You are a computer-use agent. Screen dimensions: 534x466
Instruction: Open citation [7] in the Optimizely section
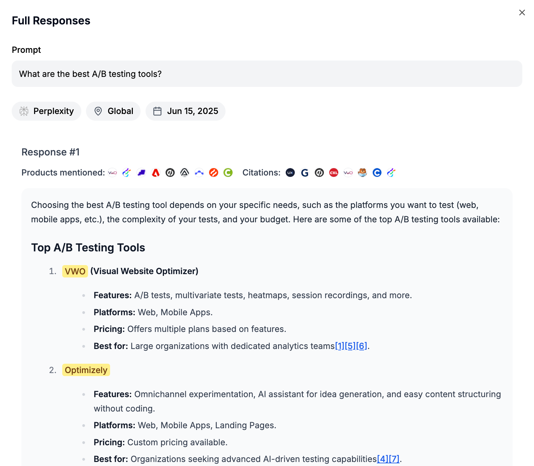394,459
